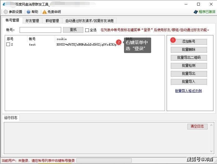Image resolution: width=217 pixels, height=164 pixels.
Task: Click the 帐号 search input field
Action: point(40,30)
